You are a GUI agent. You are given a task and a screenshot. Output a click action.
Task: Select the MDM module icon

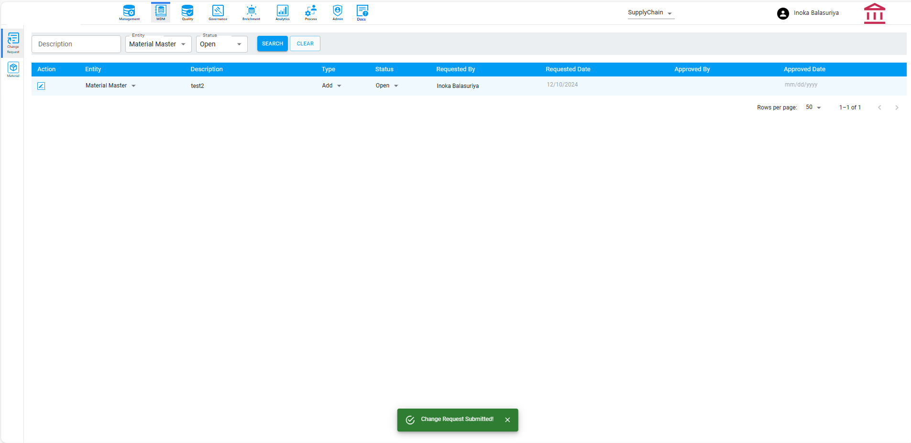click(x=161, y=12)
